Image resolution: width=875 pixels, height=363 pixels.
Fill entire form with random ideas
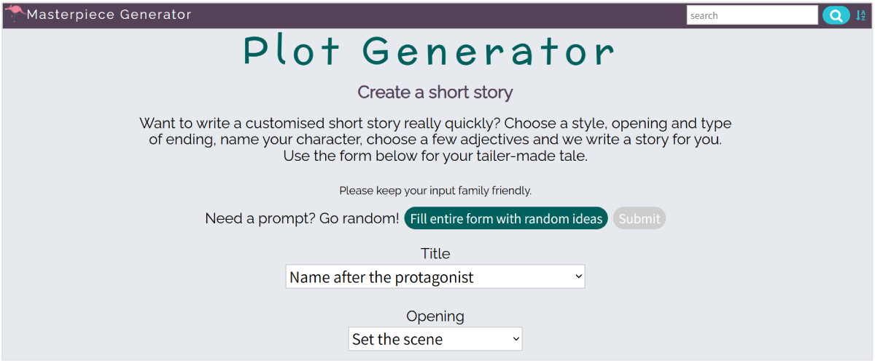coord(506,218)
